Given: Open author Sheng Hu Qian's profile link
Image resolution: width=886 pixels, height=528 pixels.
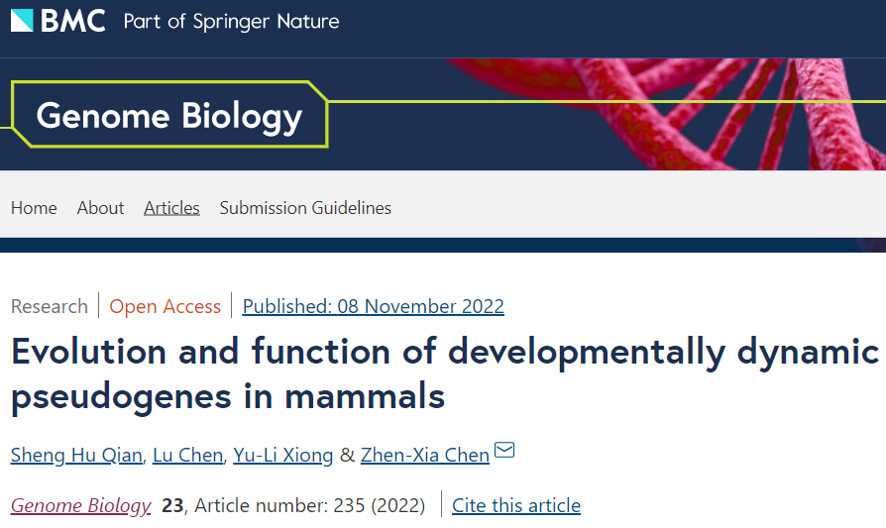Looking at the screenshot, I should pos(76,455).
